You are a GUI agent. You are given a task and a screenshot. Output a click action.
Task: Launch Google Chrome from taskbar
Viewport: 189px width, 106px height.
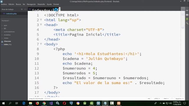tap(44, 103)
